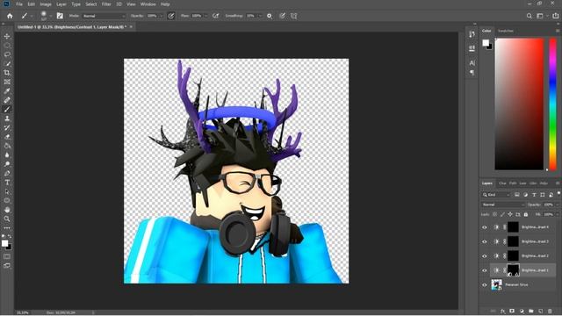Select the Hand tool

click(7, 210)
